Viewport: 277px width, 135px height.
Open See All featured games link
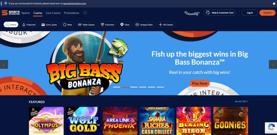tap(241, 101)
